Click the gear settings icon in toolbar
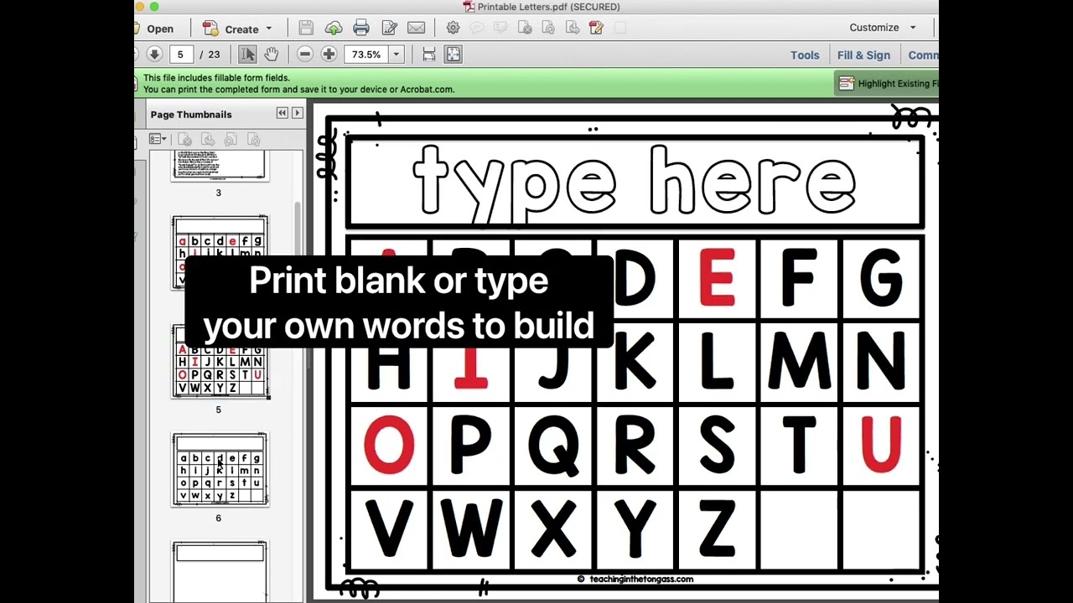1073x603 pixels. click(x=453, y=28)
